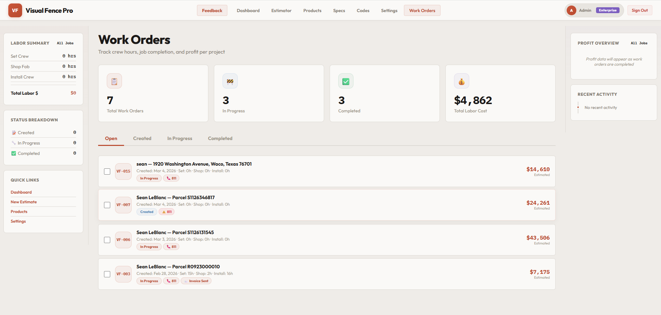The height and width of the screenshot is (315, 661).
Task: Select the VF-015 work order checkbox
Action: [x=107, y=172]
